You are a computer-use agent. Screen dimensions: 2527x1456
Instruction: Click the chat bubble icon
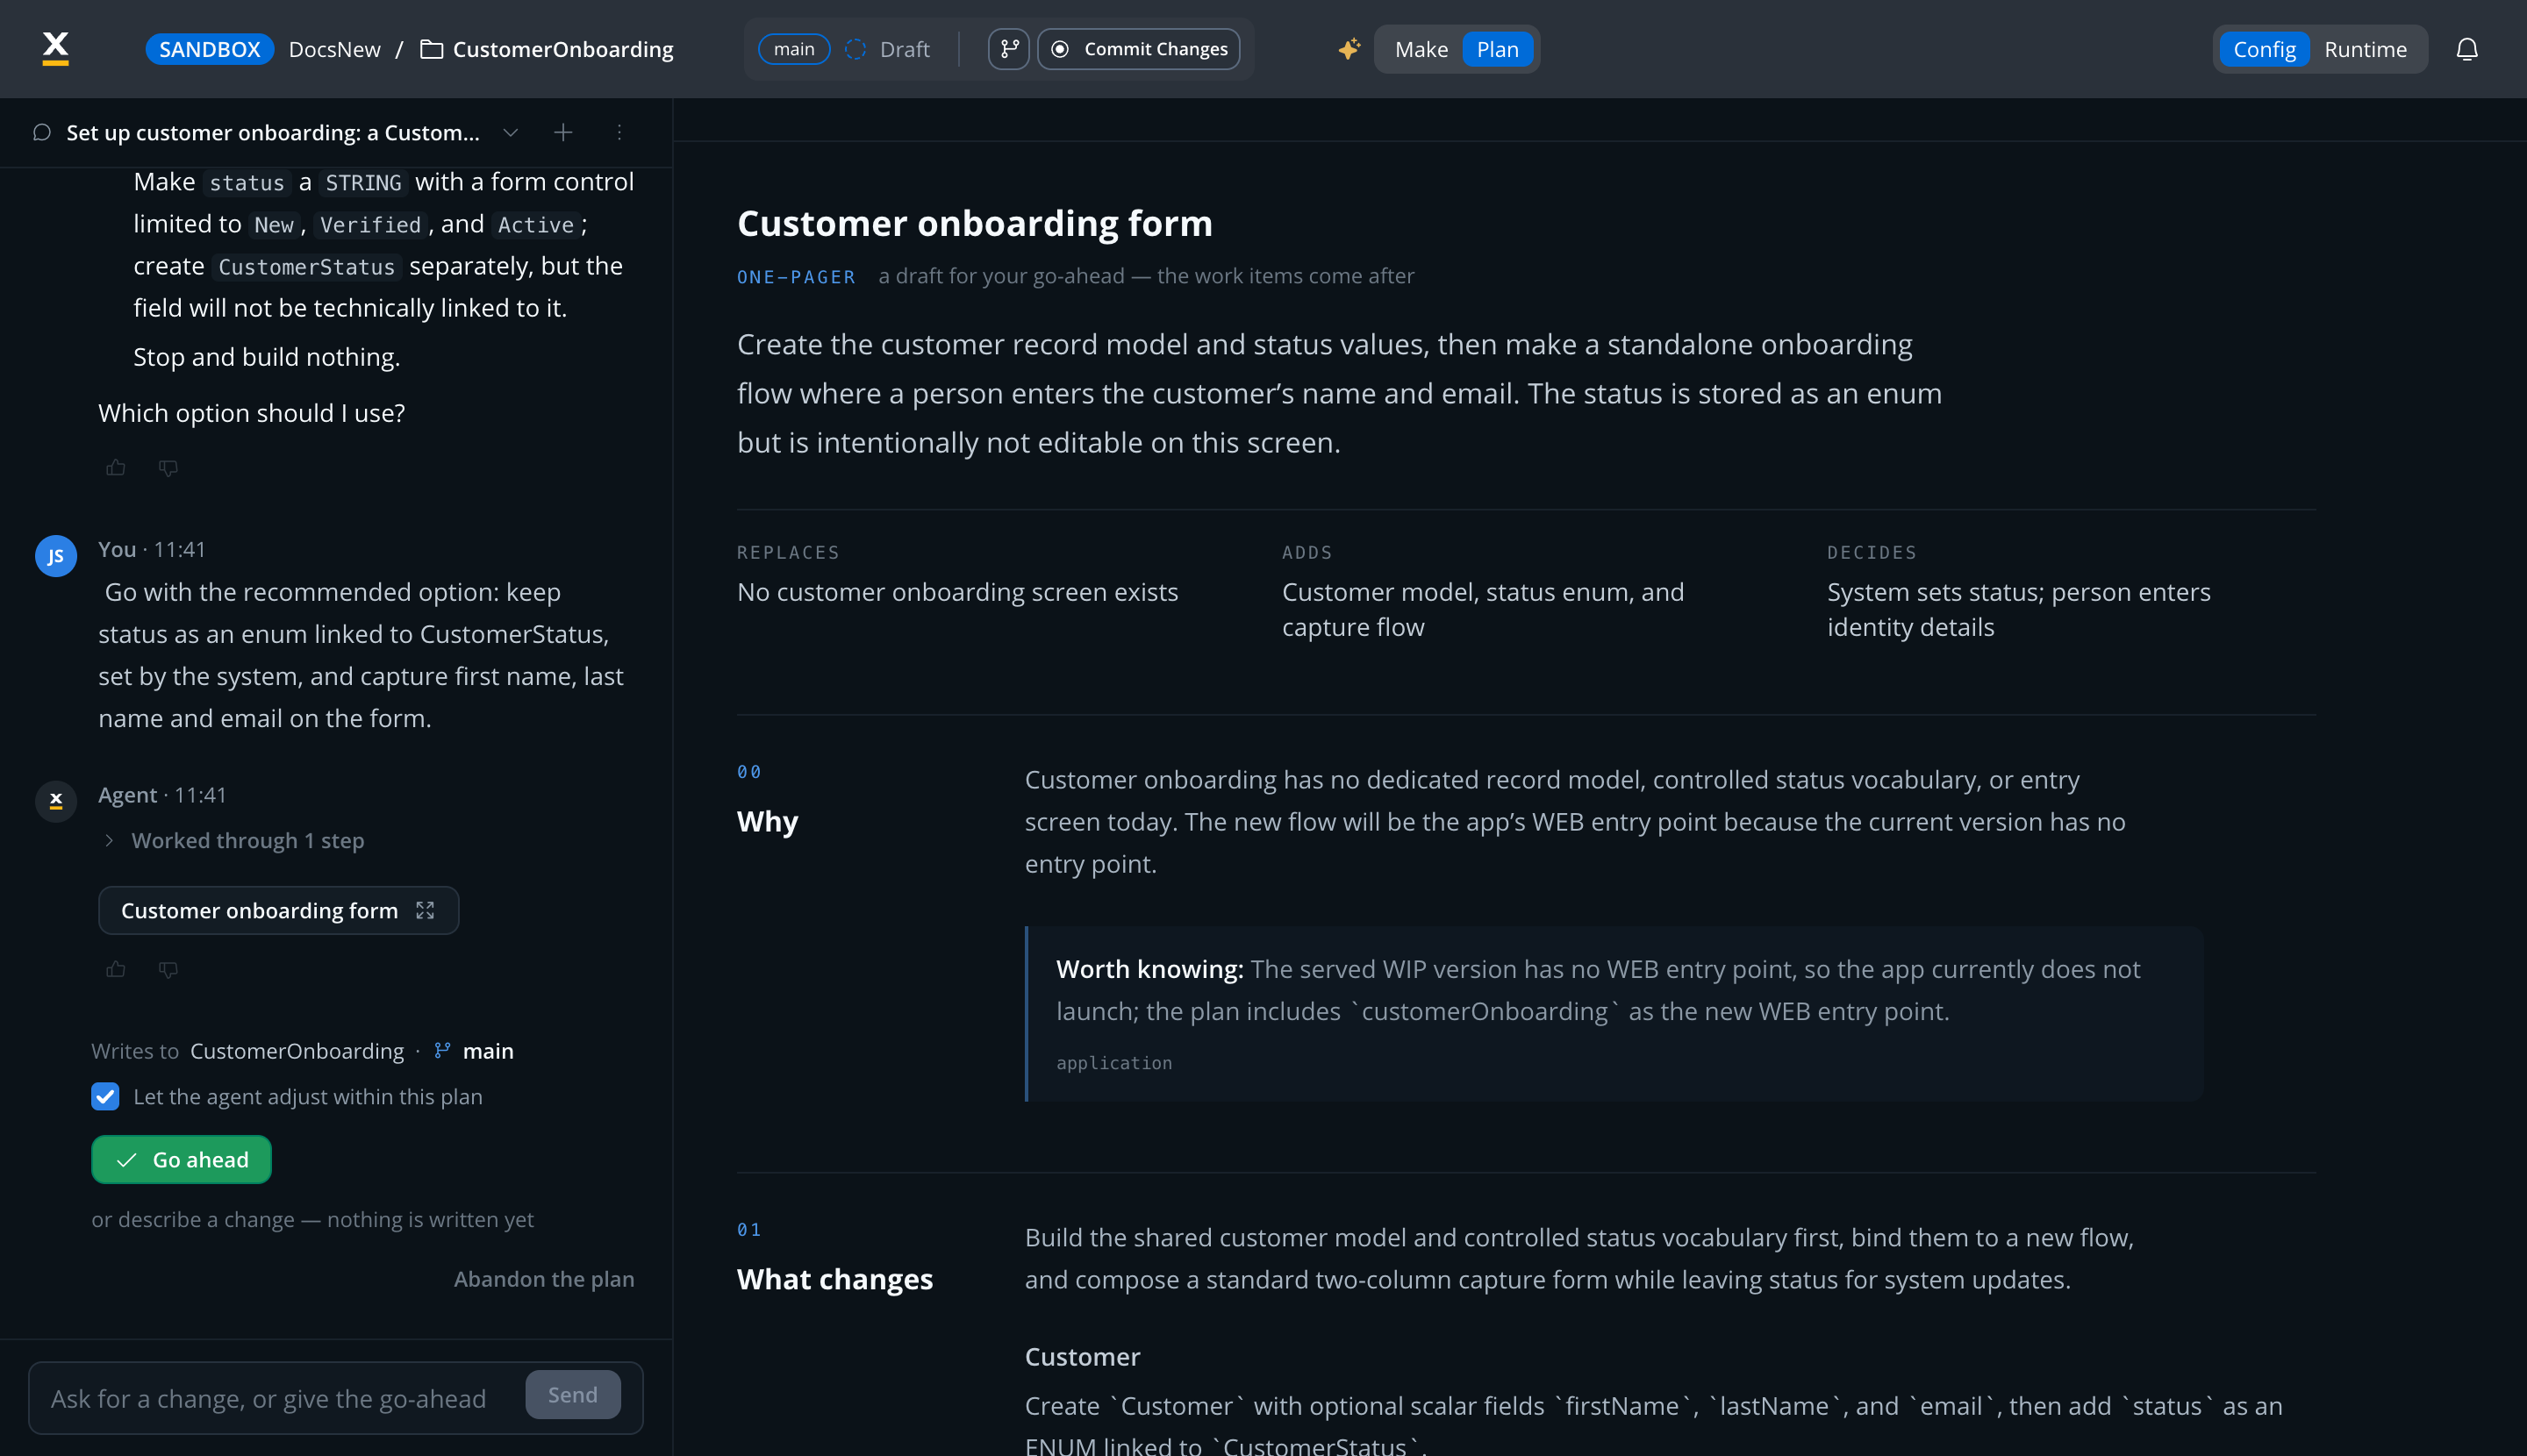(42, 132)
